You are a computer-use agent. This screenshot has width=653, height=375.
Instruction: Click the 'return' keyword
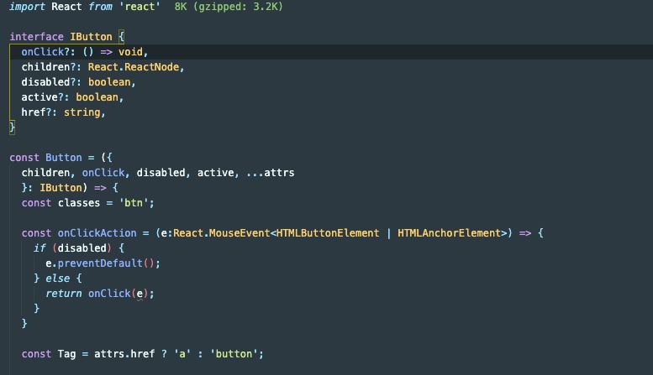point(64,294)
